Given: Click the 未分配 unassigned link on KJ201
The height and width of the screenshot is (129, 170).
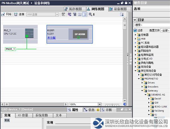Looking at the screenshot, I should pyautogui.click(x=51, y=38).
